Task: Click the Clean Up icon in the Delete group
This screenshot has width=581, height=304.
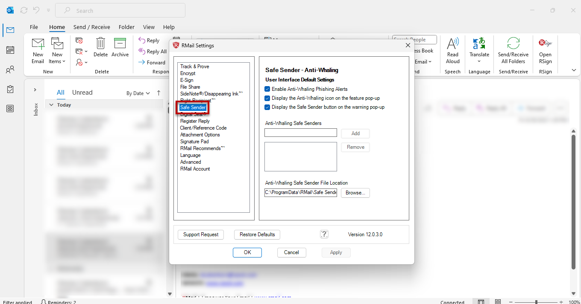Action: click(79, 52)
